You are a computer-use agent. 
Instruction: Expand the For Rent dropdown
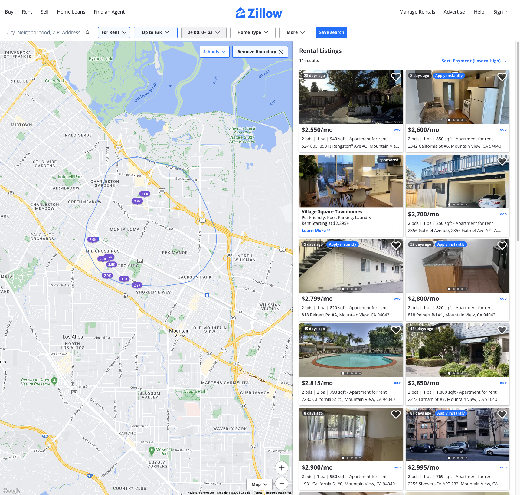(x=114, y=32)
